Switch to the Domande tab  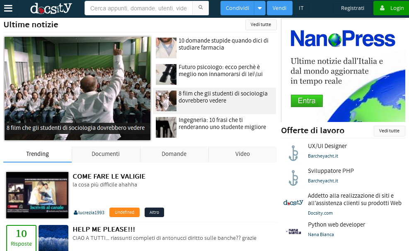tap(174, 154)
